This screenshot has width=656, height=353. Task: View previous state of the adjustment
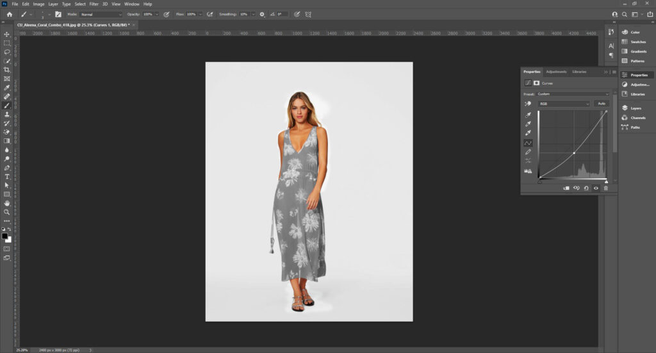(x=576, y=188)
